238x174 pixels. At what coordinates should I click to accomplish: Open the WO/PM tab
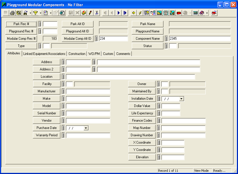click(x=94, y=54)
